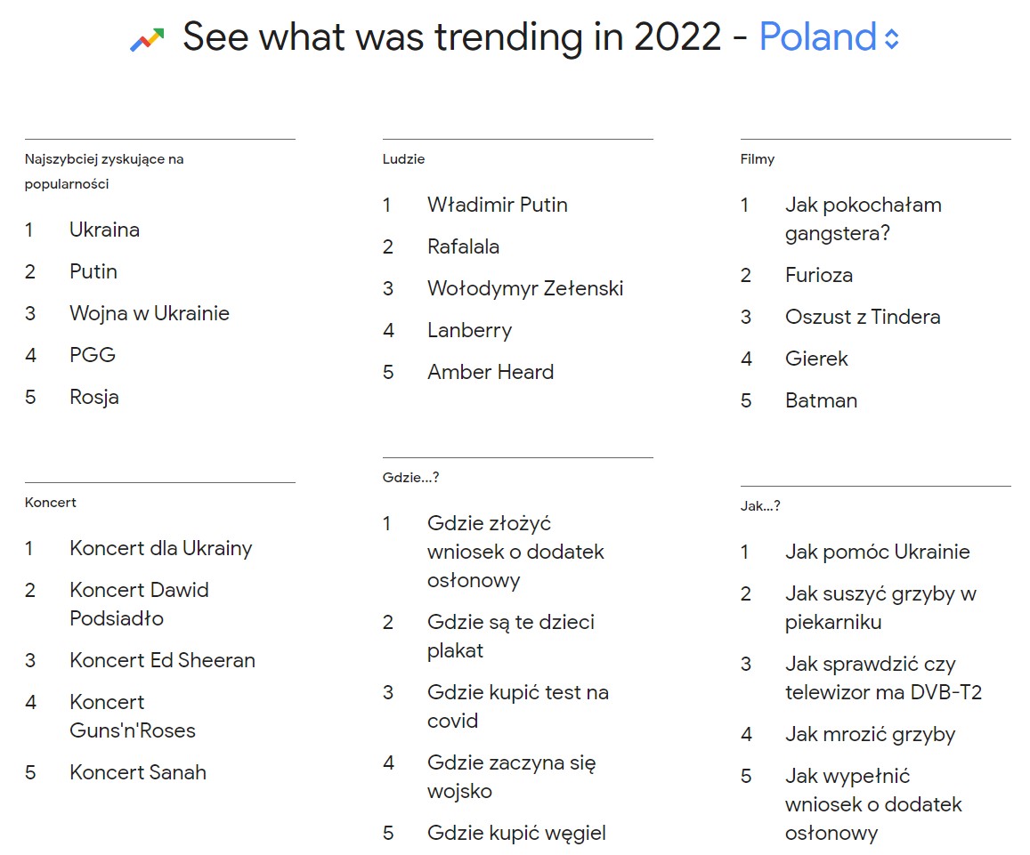Open Koncert Sanah search term
Screen dimensions: 1030x855
(138, 772)
